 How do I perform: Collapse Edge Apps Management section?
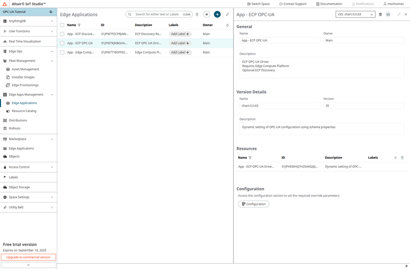[28, 94]
